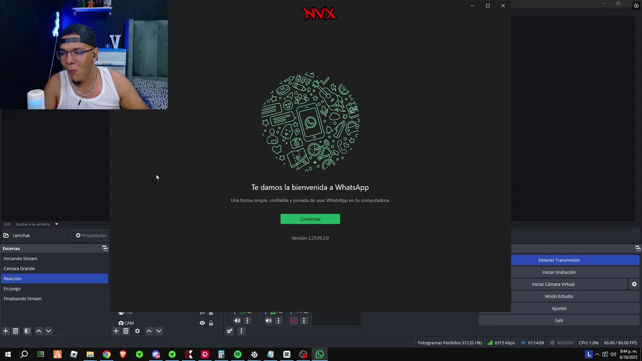Show hidden system tray icons
Screen dimensions: 642x361
pos(597,354)
